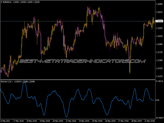The image size is (164, 123).
Task: Click the small triangle beside EURUSD,H1
Action: (x=2, y=2)
